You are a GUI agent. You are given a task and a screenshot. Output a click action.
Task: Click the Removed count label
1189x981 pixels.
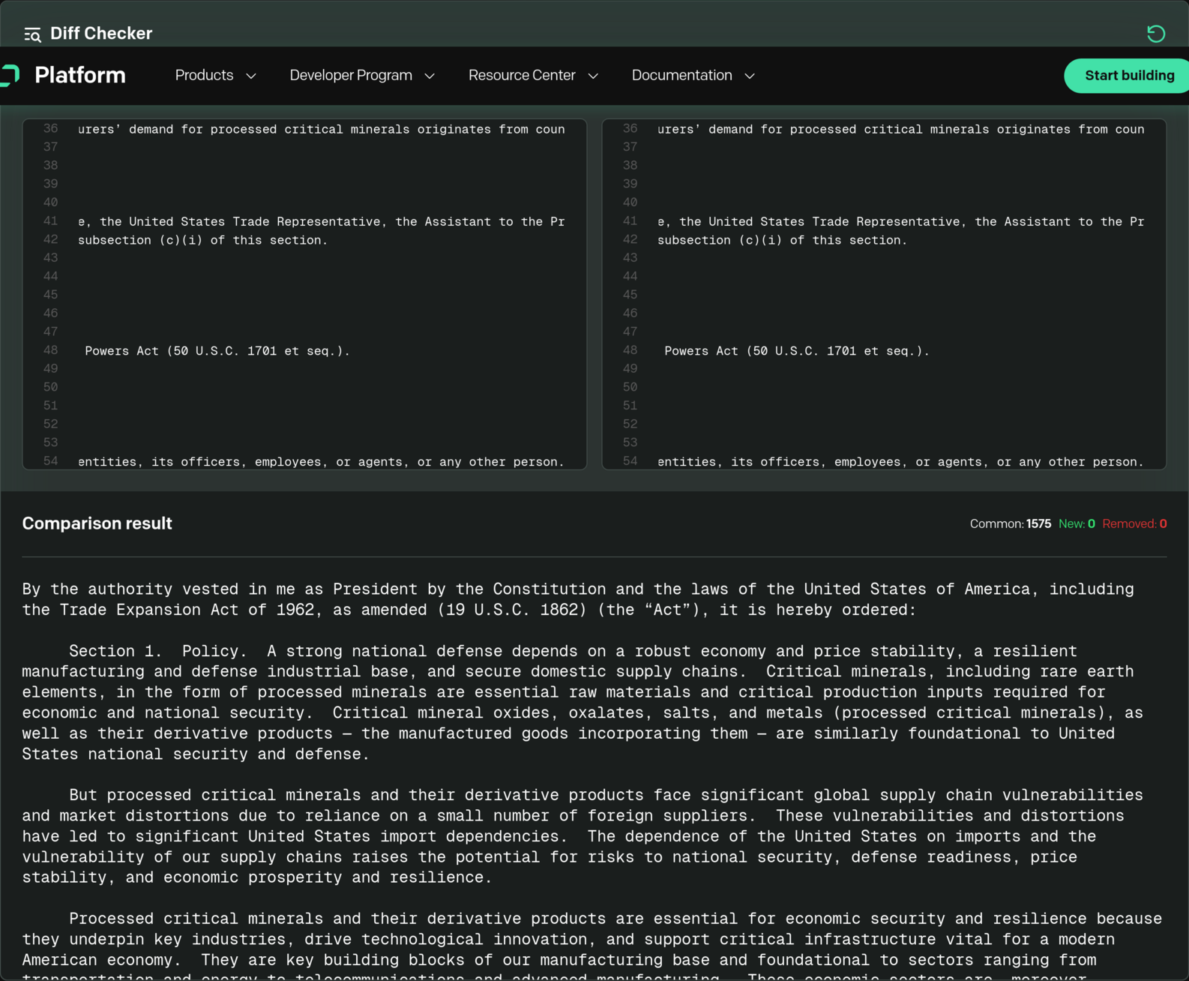(1134, 524)
